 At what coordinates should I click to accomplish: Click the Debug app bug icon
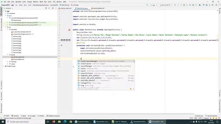184,5
